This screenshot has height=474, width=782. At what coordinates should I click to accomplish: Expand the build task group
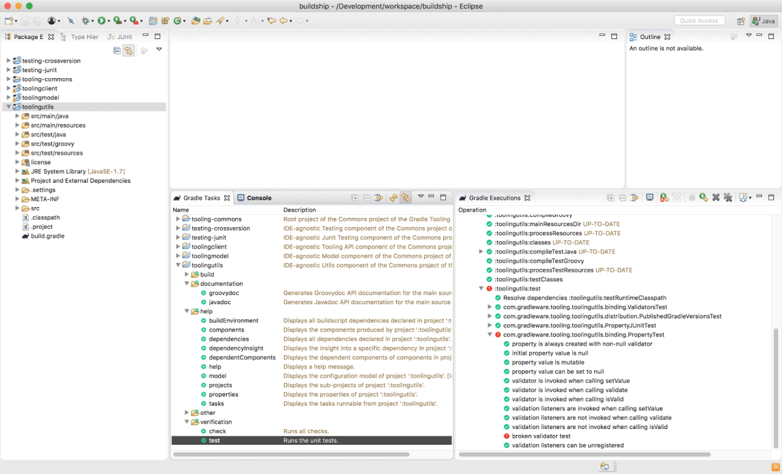tap(187, 274)
